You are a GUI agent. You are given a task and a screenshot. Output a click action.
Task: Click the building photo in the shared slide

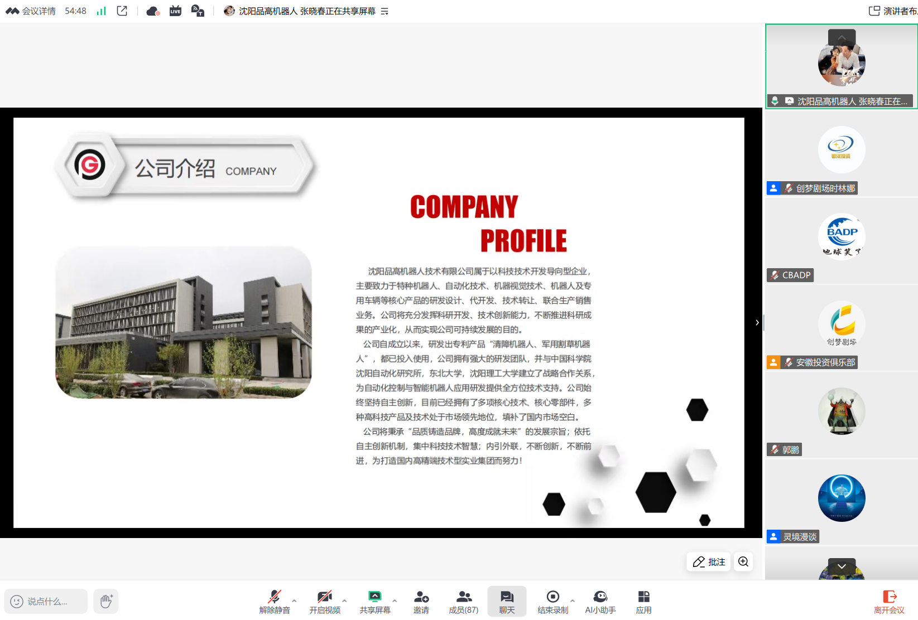(184, 322)
